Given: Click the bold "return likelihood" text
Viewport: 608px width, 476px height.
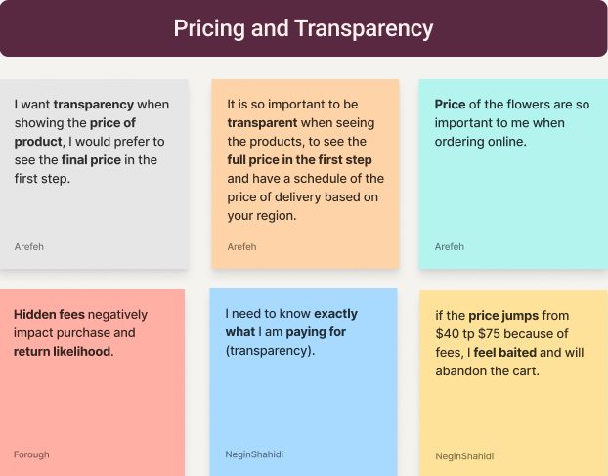Looking at the screenshot, I should pyautogui.click(x=63, y=351).
